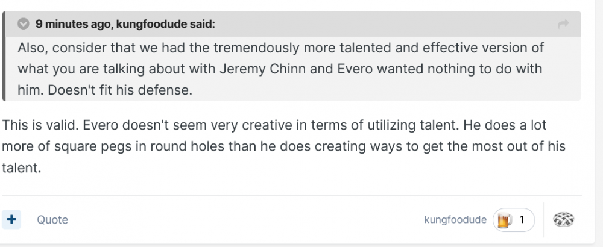Collapse the quoted kungfoodude post

24,24
